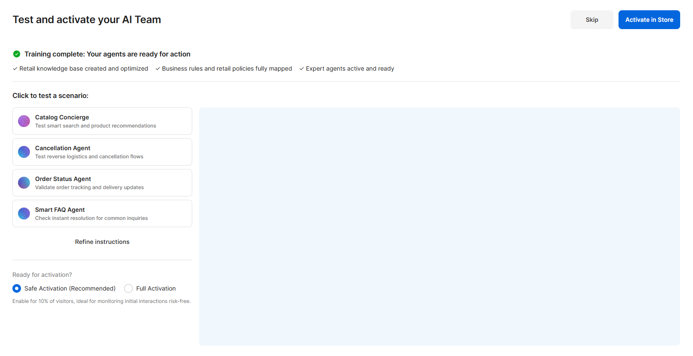This screenshot has width=693, height=356.
Task: Click the Smart FAQ Agent avatar icon
Action: [24, 214]
